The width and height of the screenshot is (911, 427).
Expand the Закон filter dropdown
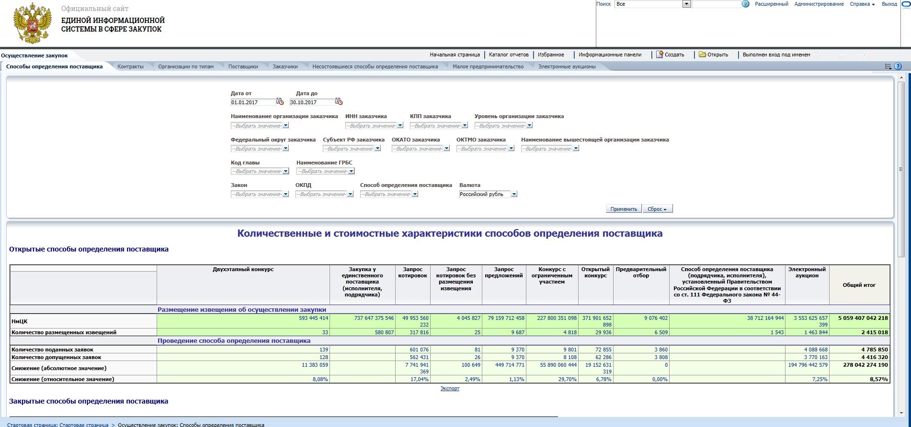click(x=285, y=195)
